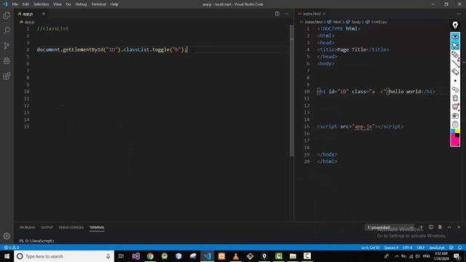The height and width of the screenshot is (262, 466).
Task: Switch to the PROBLEMS panel tab
Action: [27, 227]
